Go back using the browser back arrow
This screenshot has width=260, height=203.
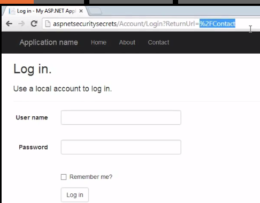click(x=9, y=24)
